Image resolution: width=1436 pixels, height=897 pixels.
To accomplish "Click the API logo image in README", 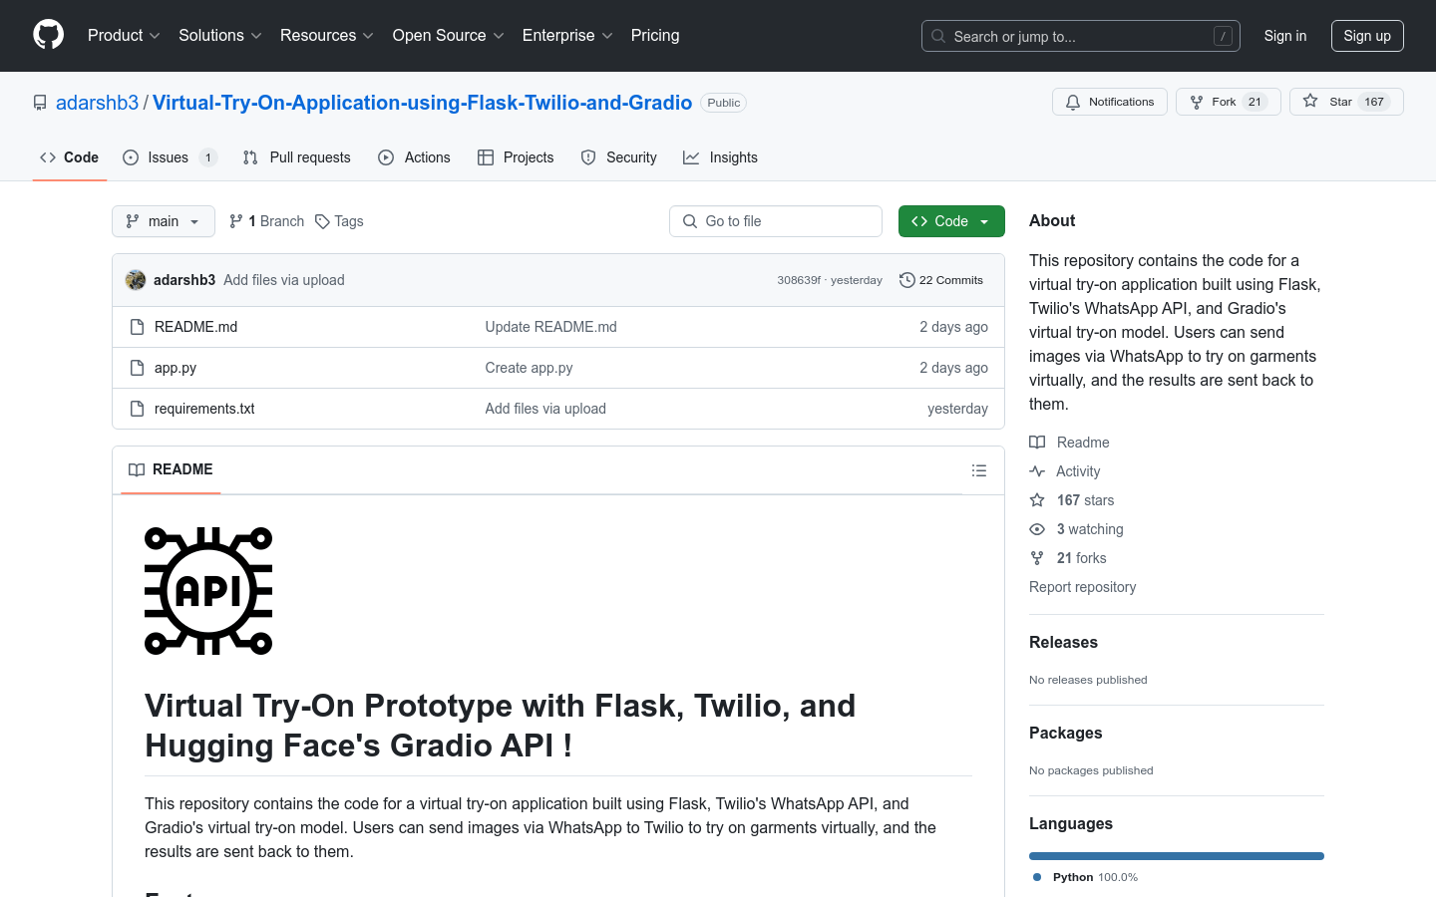I will point(208,591).
